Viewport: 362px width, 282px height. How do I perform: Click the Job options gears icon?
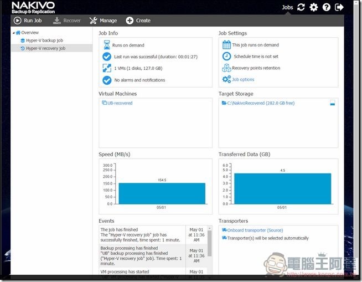[226, 79]
